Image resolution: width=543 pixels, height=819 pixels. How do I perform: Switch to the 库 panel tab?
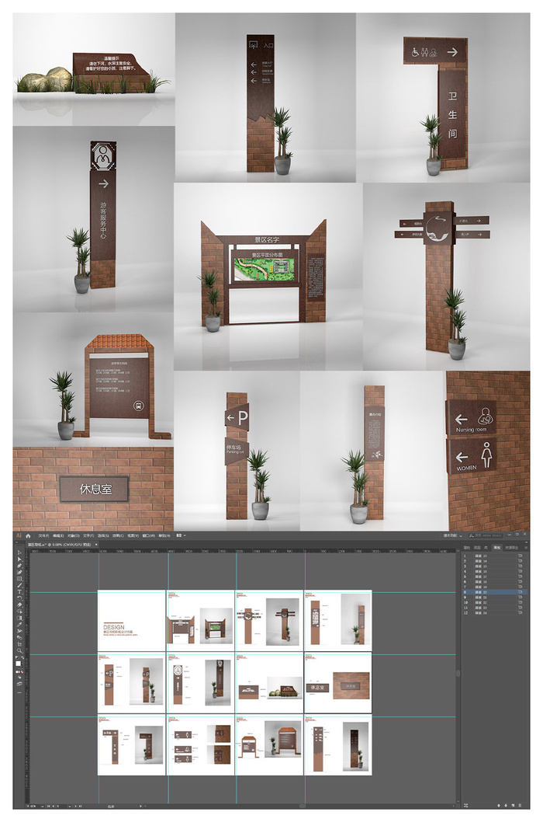coord(486,547)
